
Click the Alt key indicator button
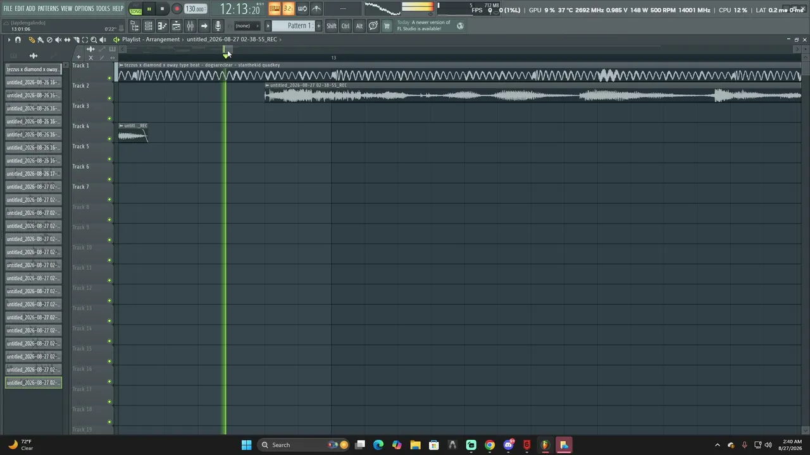coord(359,26)
